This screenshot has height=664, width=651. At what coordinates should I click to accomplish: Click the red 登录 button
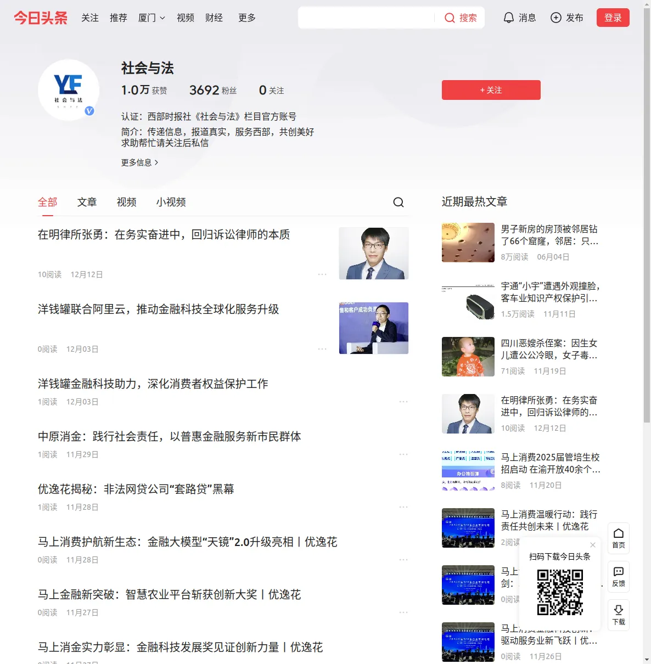613,18
